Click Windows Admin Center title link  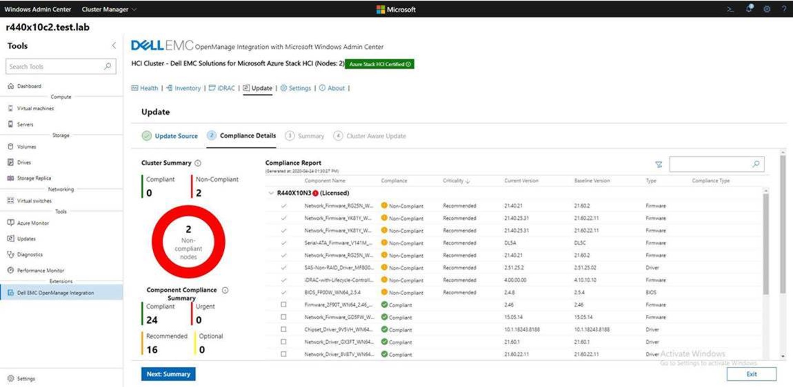click(38, 9)
